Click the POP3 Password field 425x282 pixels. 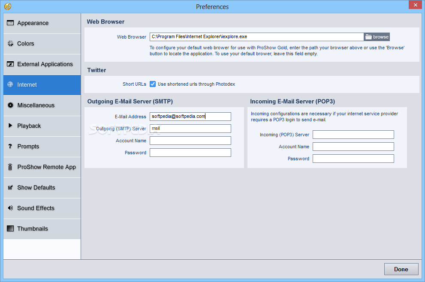click(353, 159)
